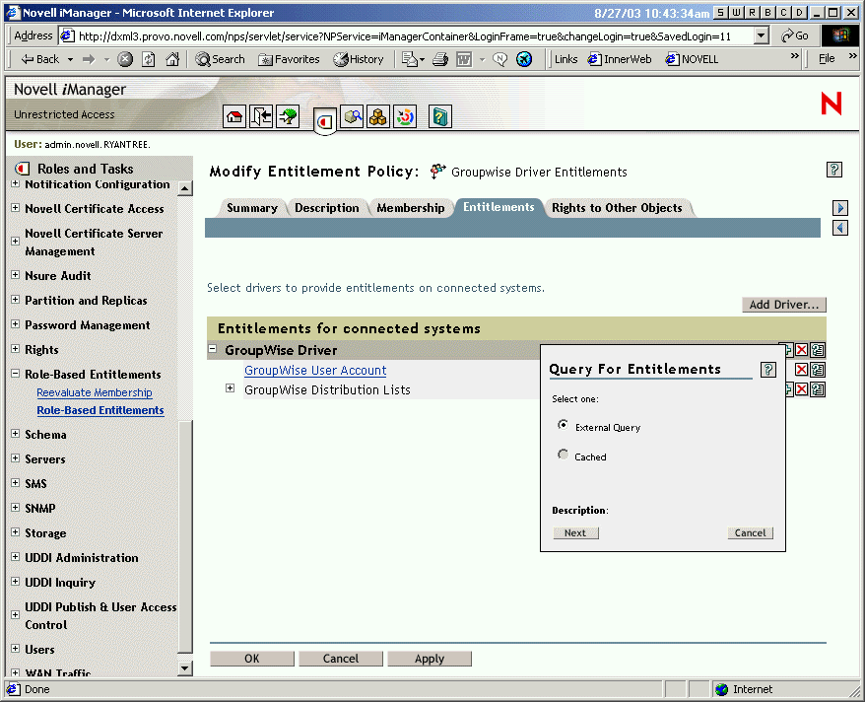Click the Help book icon in the header
Screen dimensions: 865x702
pos(439,116)
